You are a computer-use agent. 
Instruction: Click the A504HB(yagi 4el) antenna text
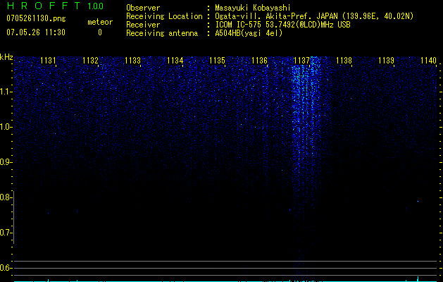pyautogui.click(x=249, y=33)
